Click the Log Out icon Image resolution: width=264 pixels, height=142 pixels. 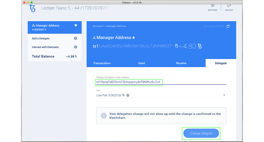click(229, 6)
